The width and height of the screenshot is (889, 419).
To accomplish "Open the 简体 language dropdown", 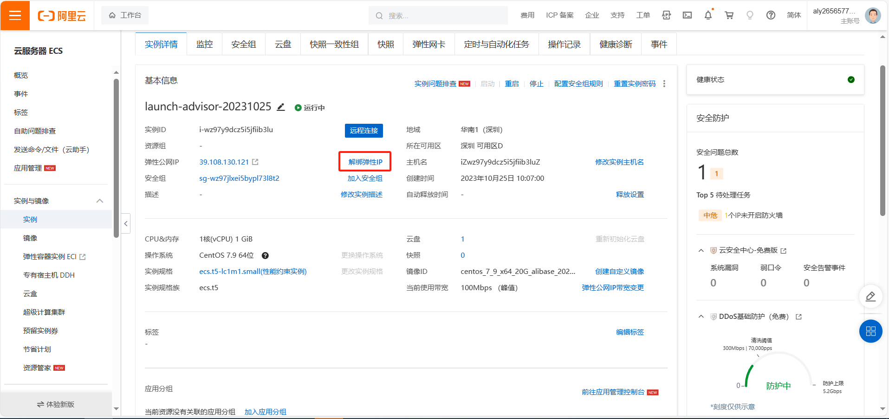I will 794,15.
